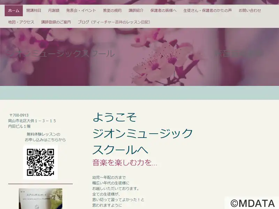Open 生徒さん・保護者のかたの声 page
This screenshot has height=209, width=279.
[207, 10]
